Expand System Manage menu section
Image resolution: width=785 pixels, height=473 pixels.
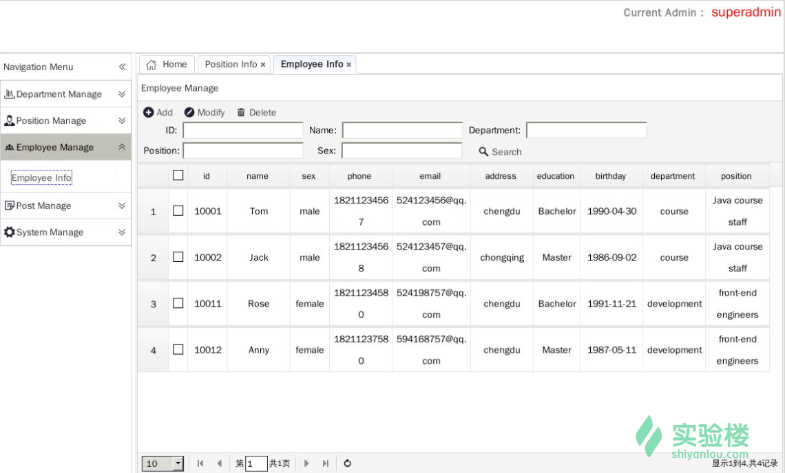[122, 232]
